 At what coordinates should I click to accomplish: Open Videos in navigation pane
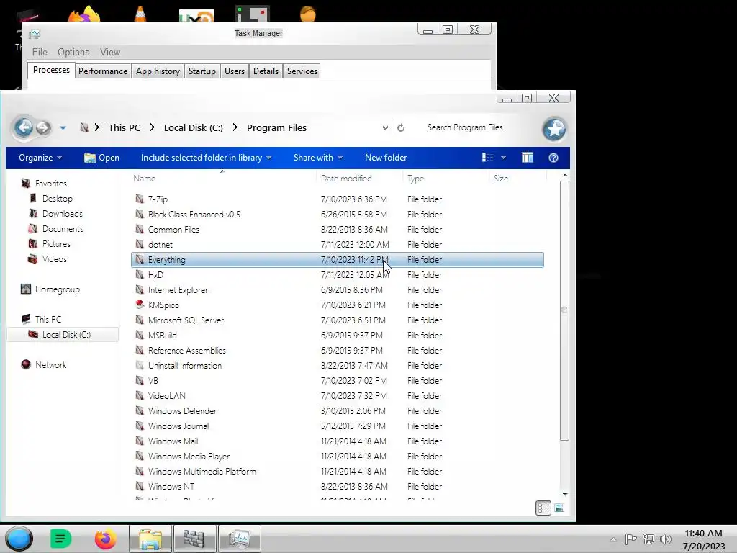tap(55, 258)
